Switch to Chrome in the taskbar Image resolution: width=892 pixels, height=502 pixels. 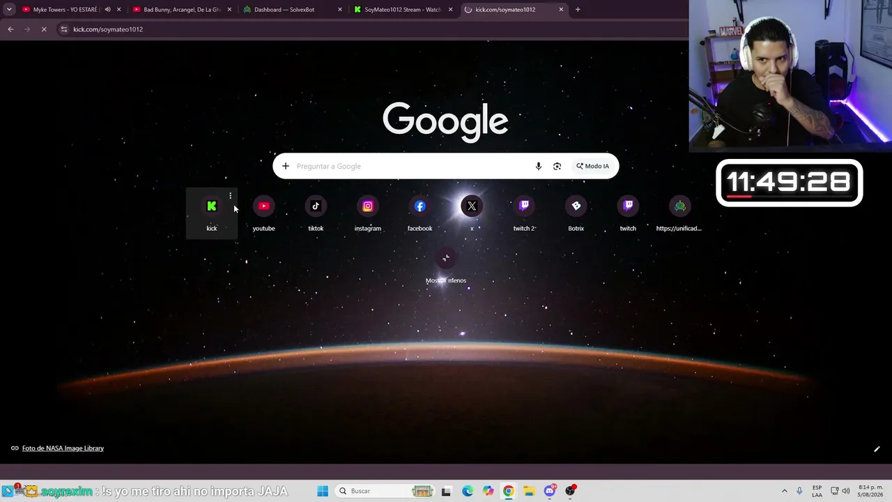tap(509, 491)
